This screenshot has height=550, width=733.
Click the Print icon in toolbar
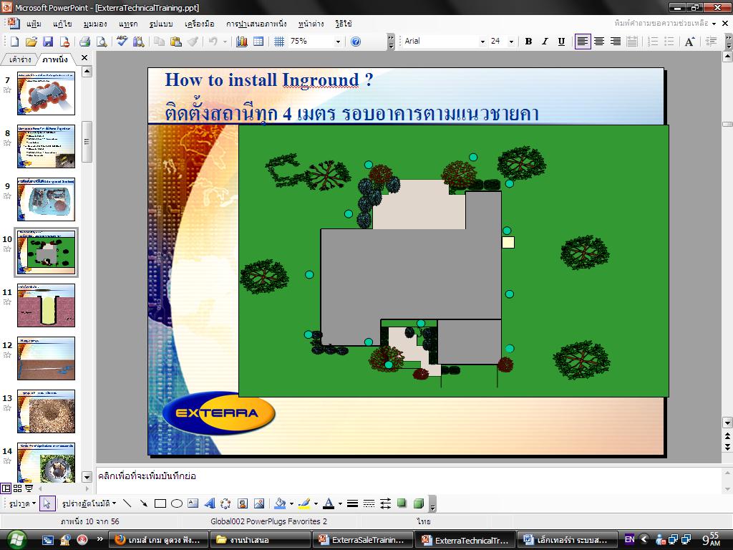84,42
